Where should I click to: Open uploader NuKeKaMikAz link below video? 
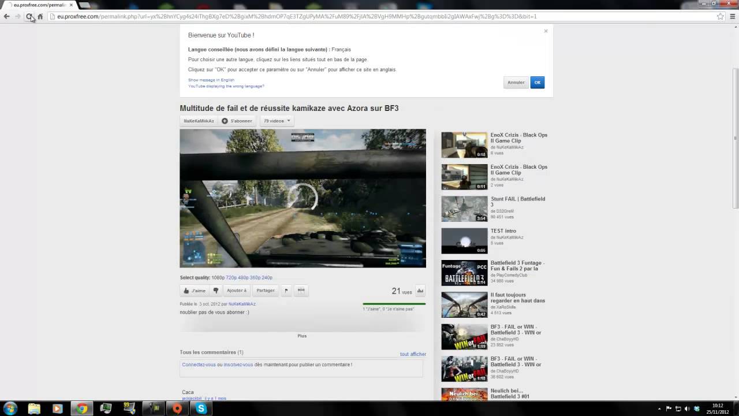click(x=242, y=304)
